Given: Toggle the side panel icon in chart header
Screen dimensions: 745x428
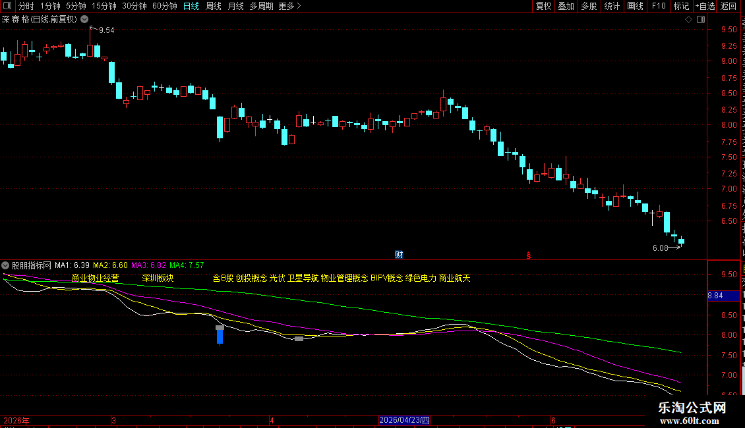Looking at the screenshot, I should coord(701,20).
